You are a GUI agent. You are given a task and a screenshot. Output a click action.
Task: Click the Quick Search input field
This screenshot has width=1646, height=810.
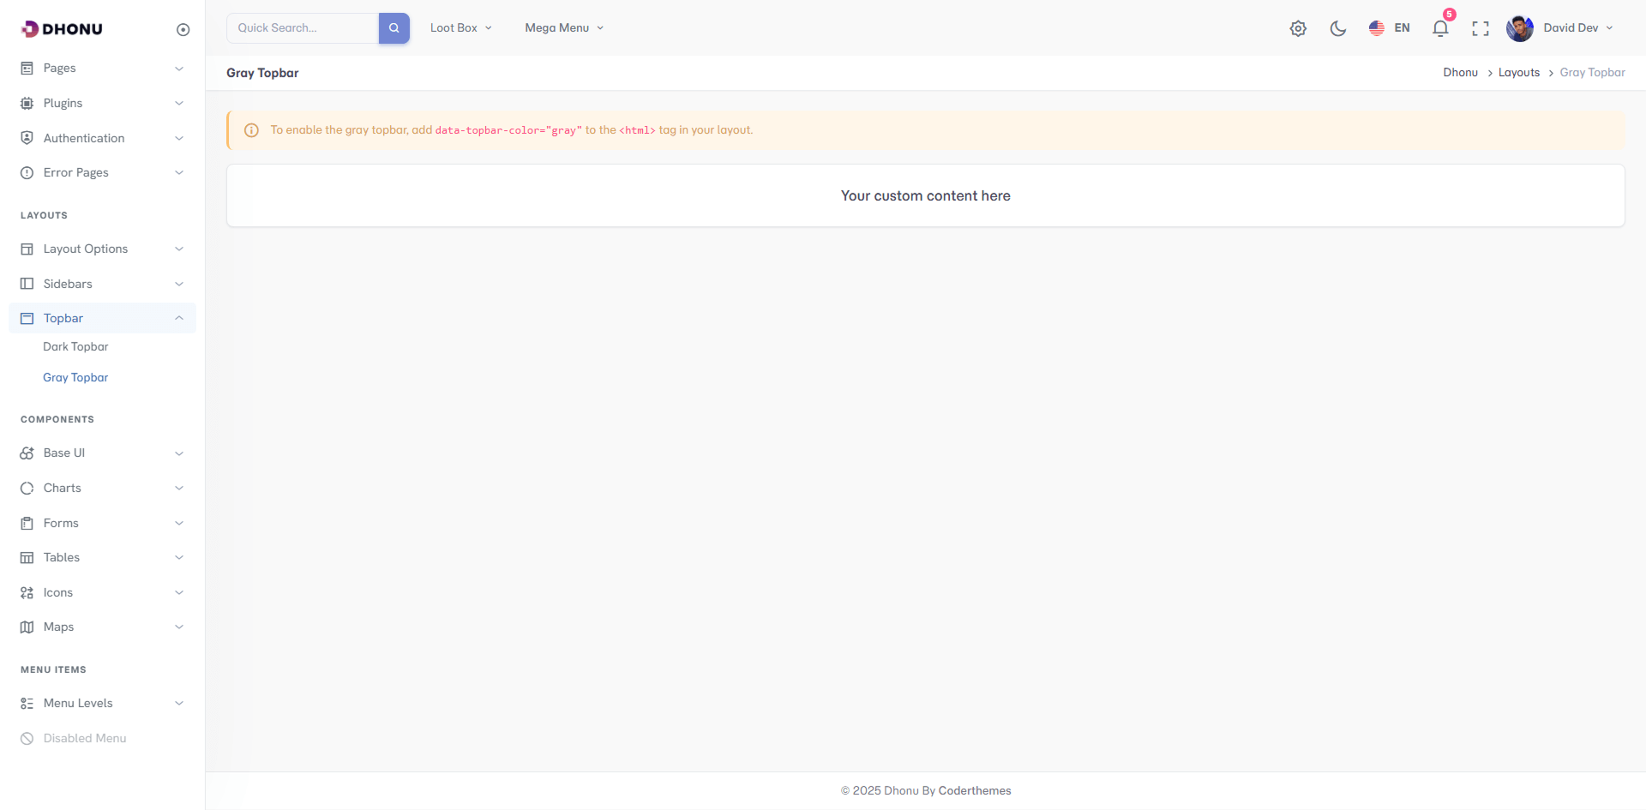[x=303, y=28]
